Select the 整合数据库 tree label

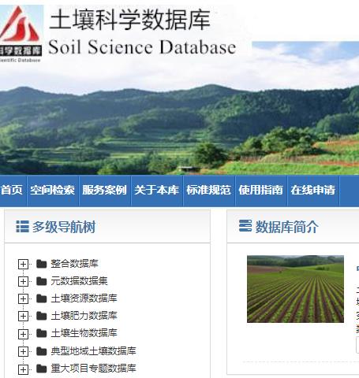(74, 264)
